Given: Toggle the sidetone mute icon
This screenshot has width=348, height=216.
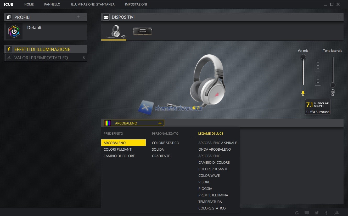Looking at the screenshot, I should coord(333,92).
